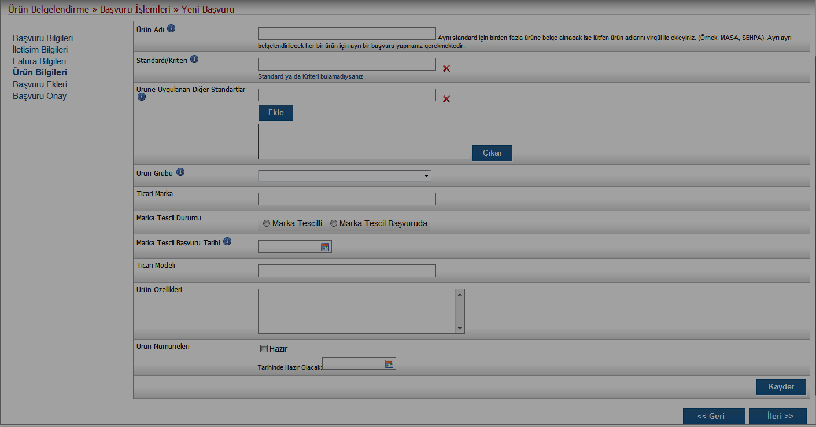Click info icon under Ürüne Uygulanan Diğer Standartlar
816x427 pixels.
142,97
